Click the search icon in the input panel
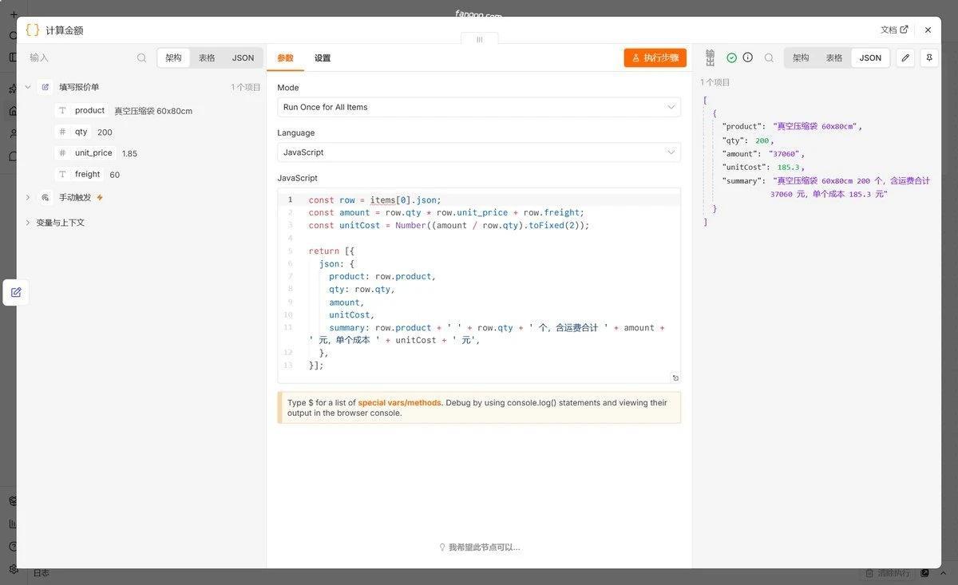This screenshot has height=585, width=958. 141,57
